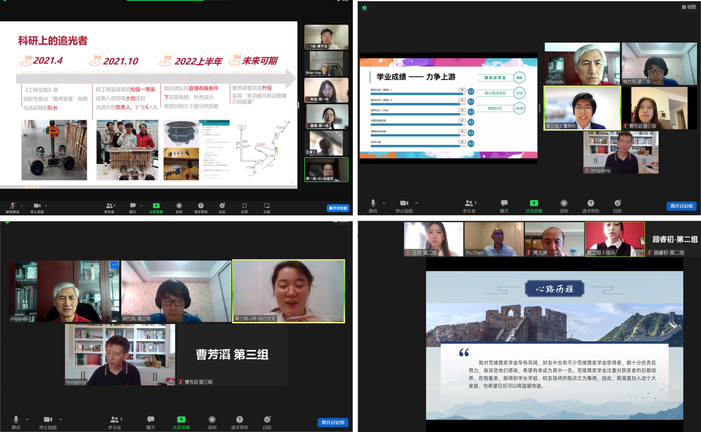Click 离开讨论组 in the 学业成绩 window
Viewport: 701px width, 432px height.
681,206
